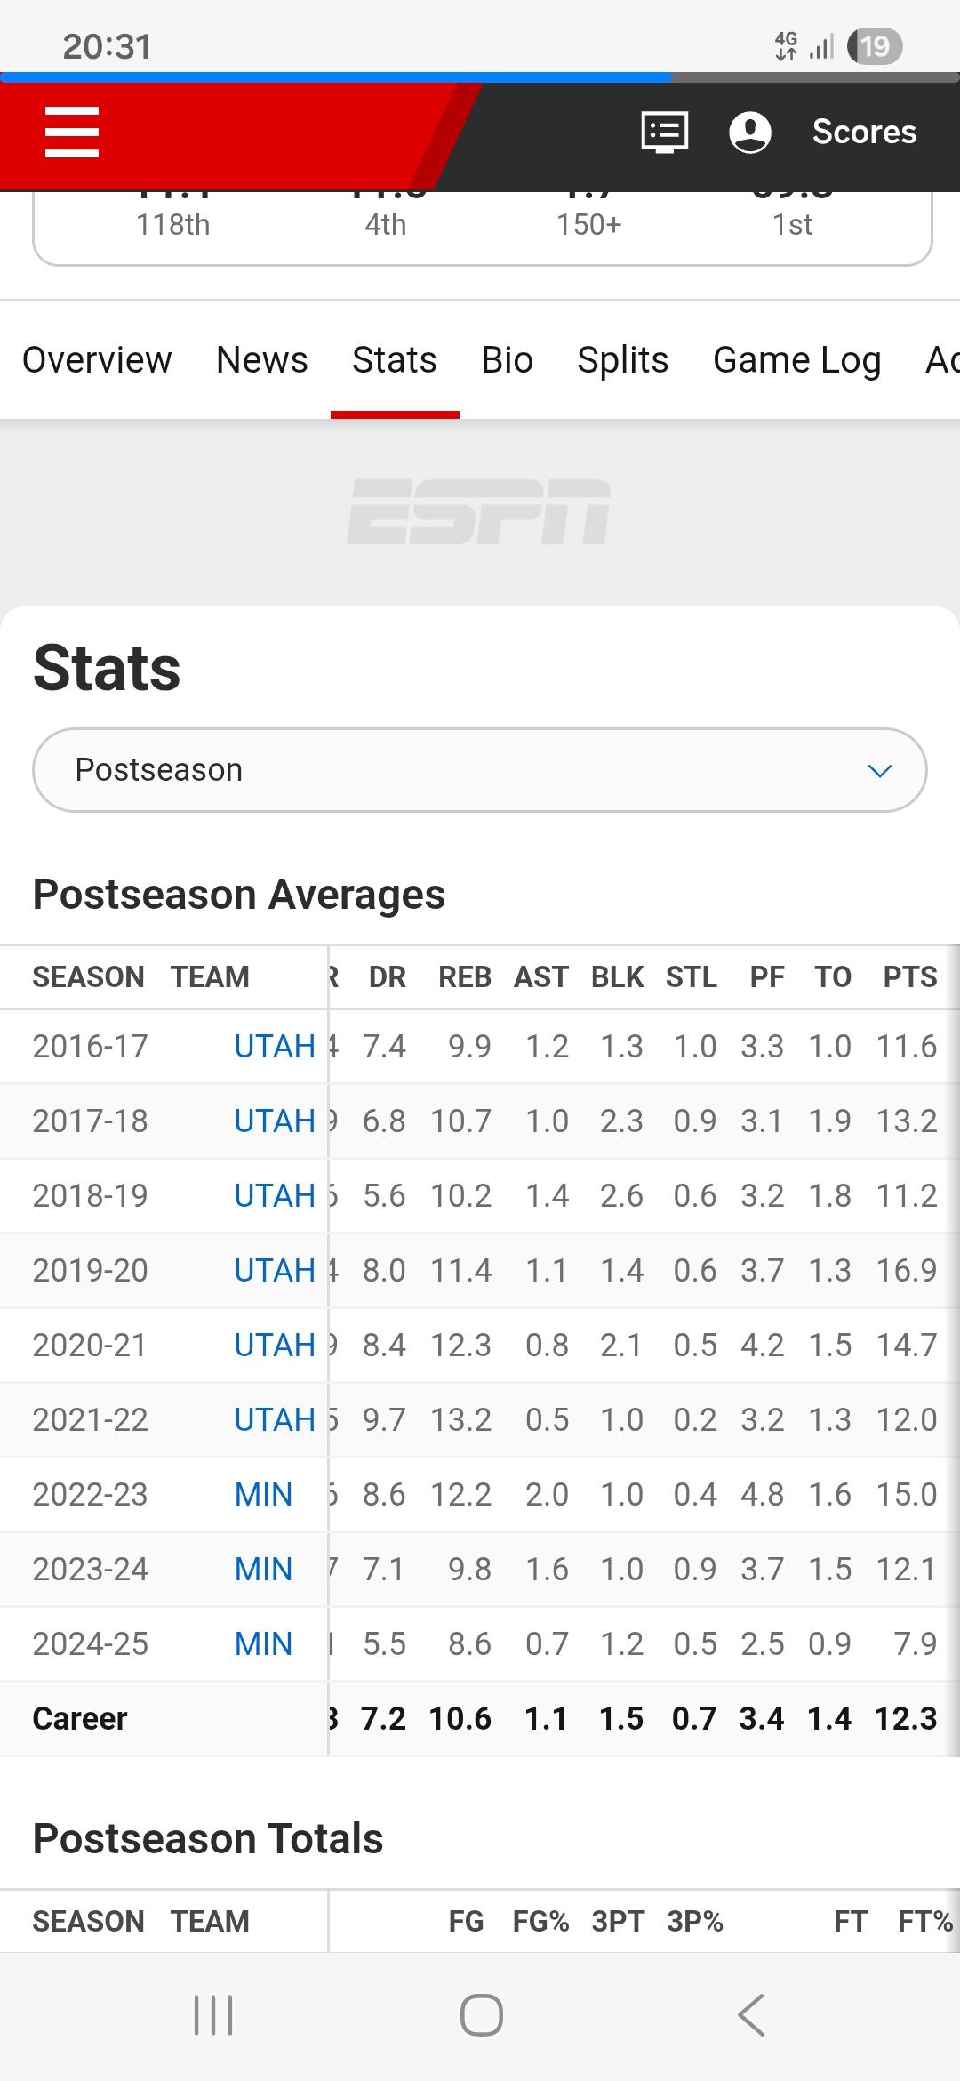Image resolution: width=960 pixels, height=2081 pixels.
Task: Go to the Splits tab
Action: point(623,360)
